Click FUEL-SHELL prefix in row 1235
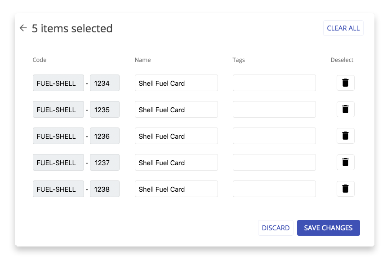This screenshot has height=264, width=387. (x=58, y=109)
